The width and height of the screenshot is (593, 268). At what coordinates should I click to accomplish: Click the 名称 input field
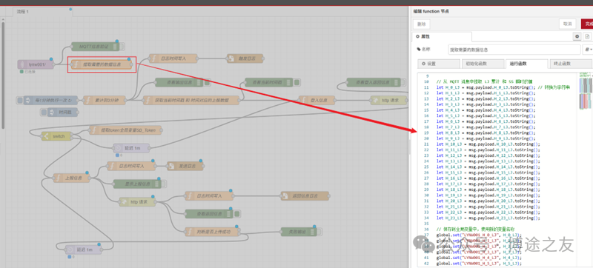[x=514, y=50]
